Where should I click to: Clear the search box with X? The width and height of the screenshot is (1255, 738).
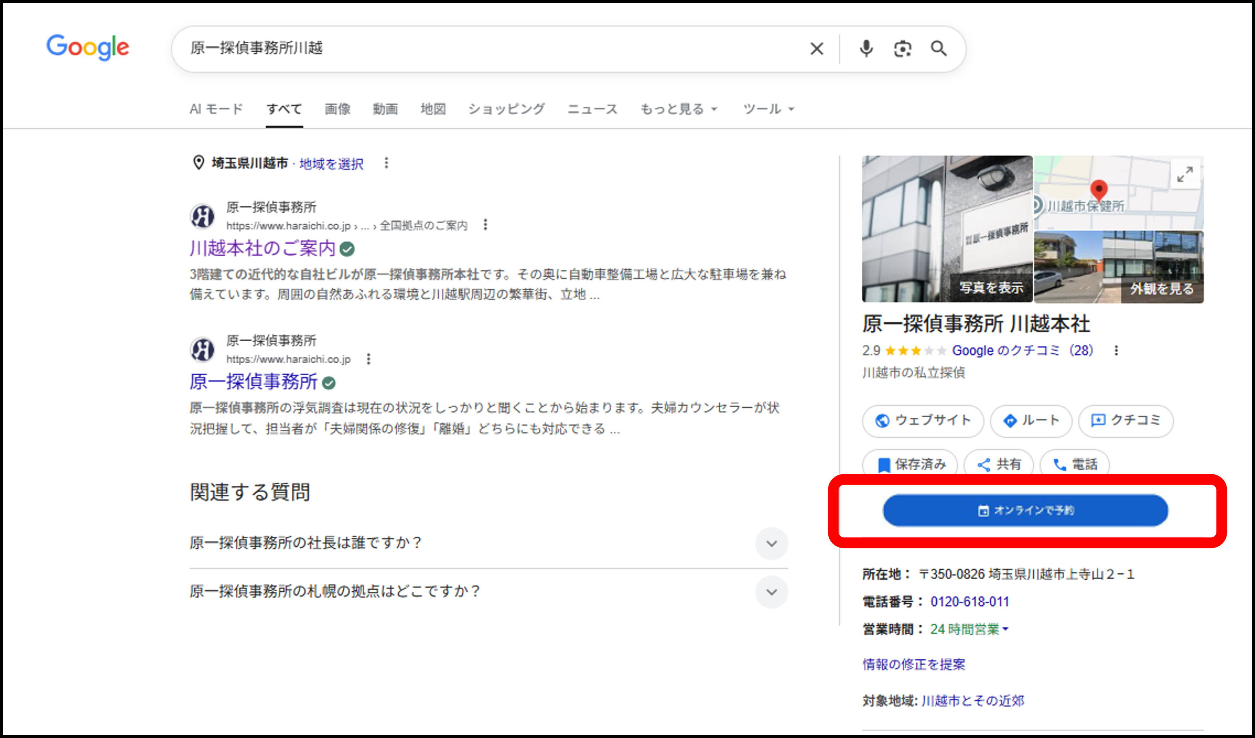(x=817, y=48)
